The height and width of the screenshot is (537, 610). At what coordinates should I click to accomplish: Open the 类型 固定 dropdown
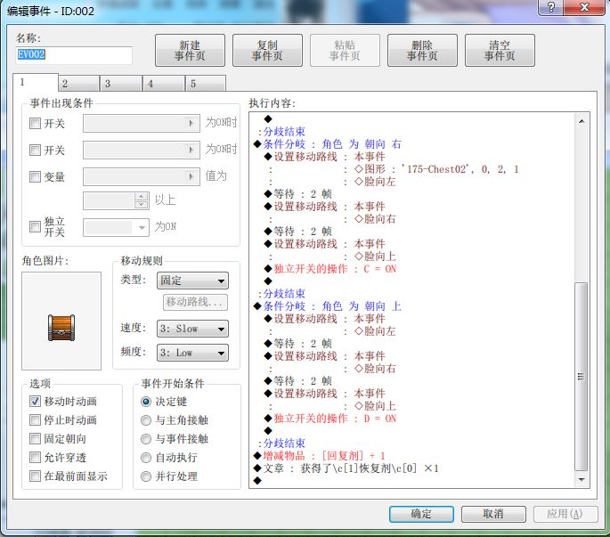point(192,281)
